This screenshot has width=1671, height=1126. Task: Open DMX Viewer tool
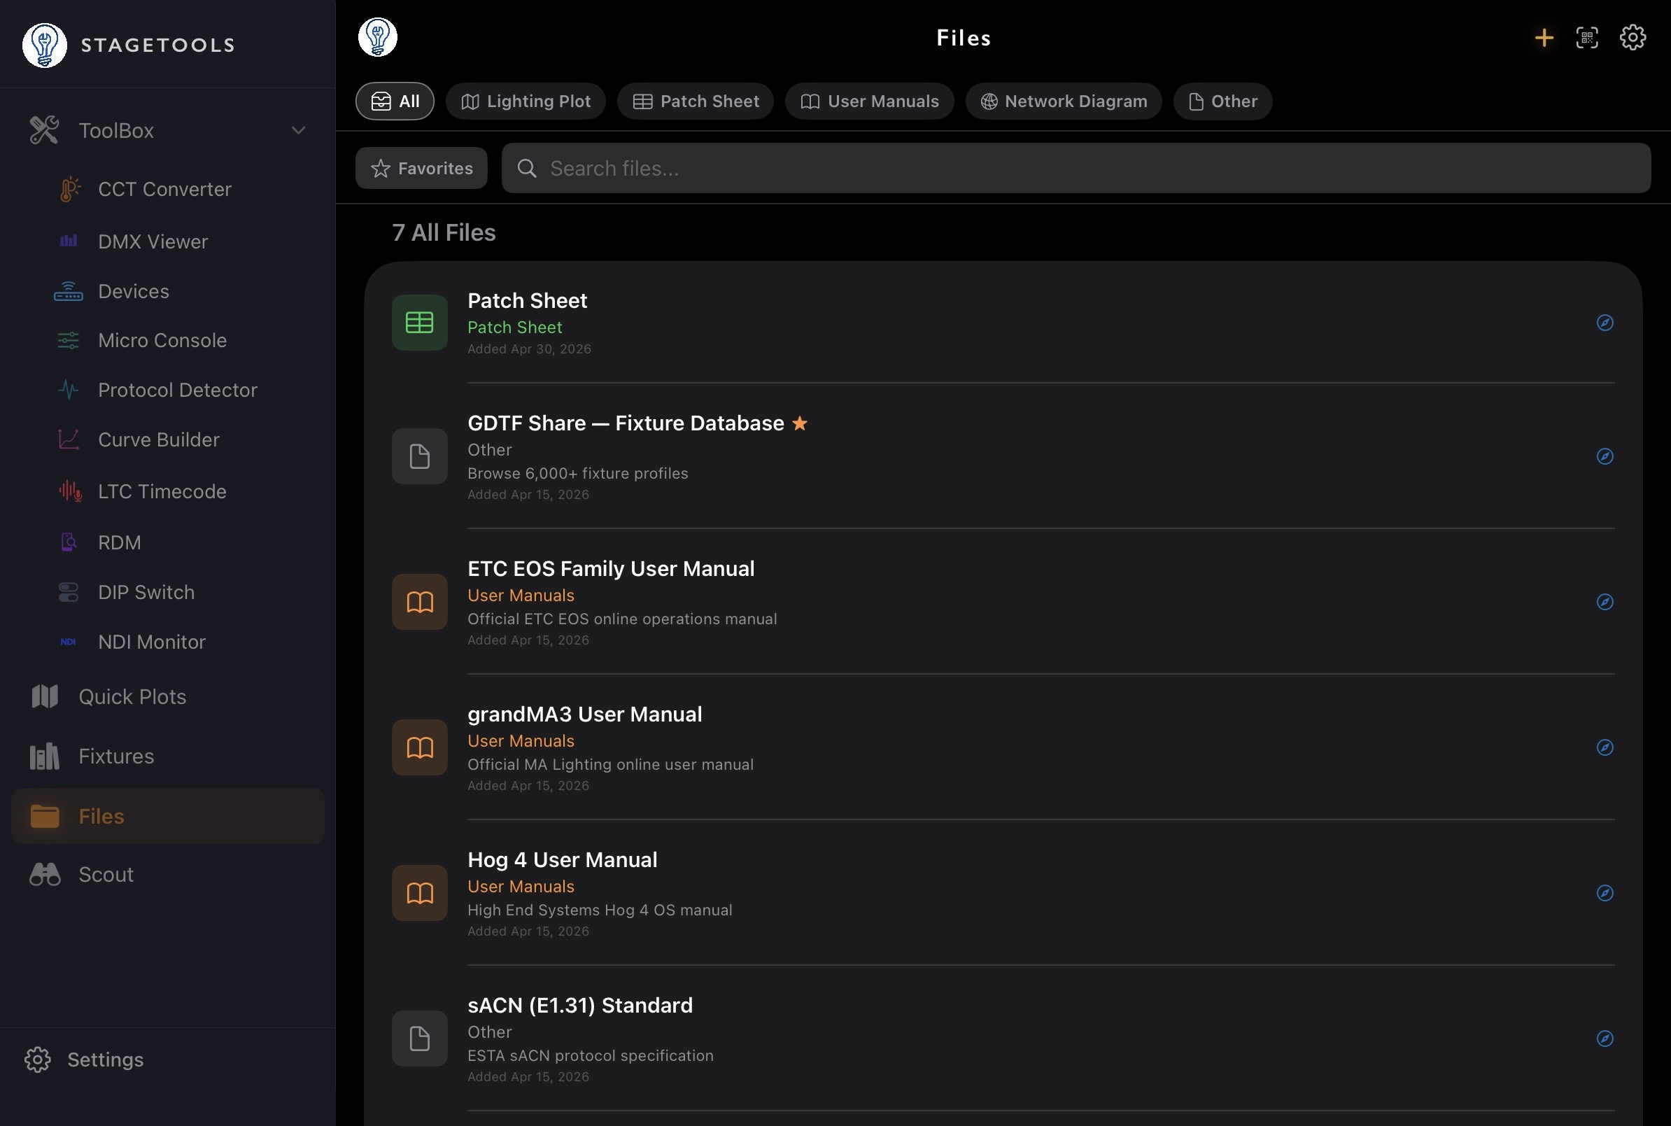153,241
